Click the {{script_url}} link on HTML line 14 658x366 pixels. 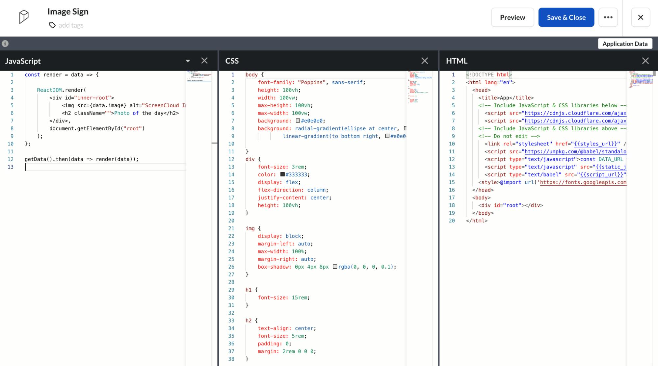point(602,174)
